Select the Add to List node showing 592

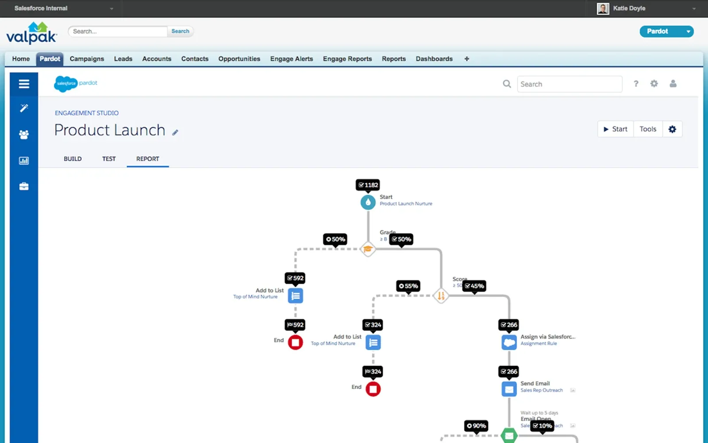[x=296, y=296]
